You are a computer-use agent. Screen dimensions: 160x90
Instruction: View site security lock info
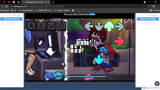coord(11,6)
